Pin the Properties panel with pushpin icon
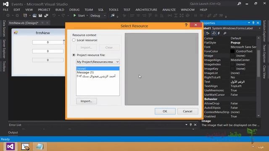Image resolution: width=269 pixels, height=151 pixels. (253, 23)
